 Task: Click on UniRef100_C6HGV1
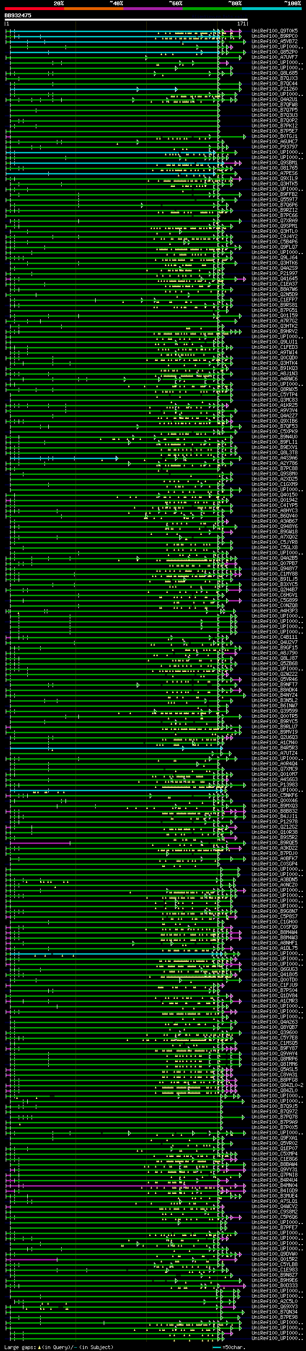pyautogui.click(x=274, y=595)
